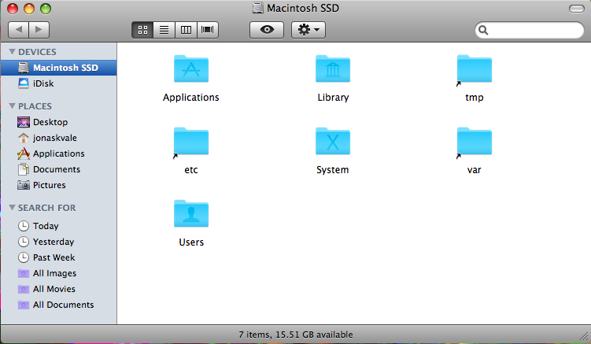Screen dimensions: 591x344
Task: Click the Library folder name label
Action: coord(333,98)
